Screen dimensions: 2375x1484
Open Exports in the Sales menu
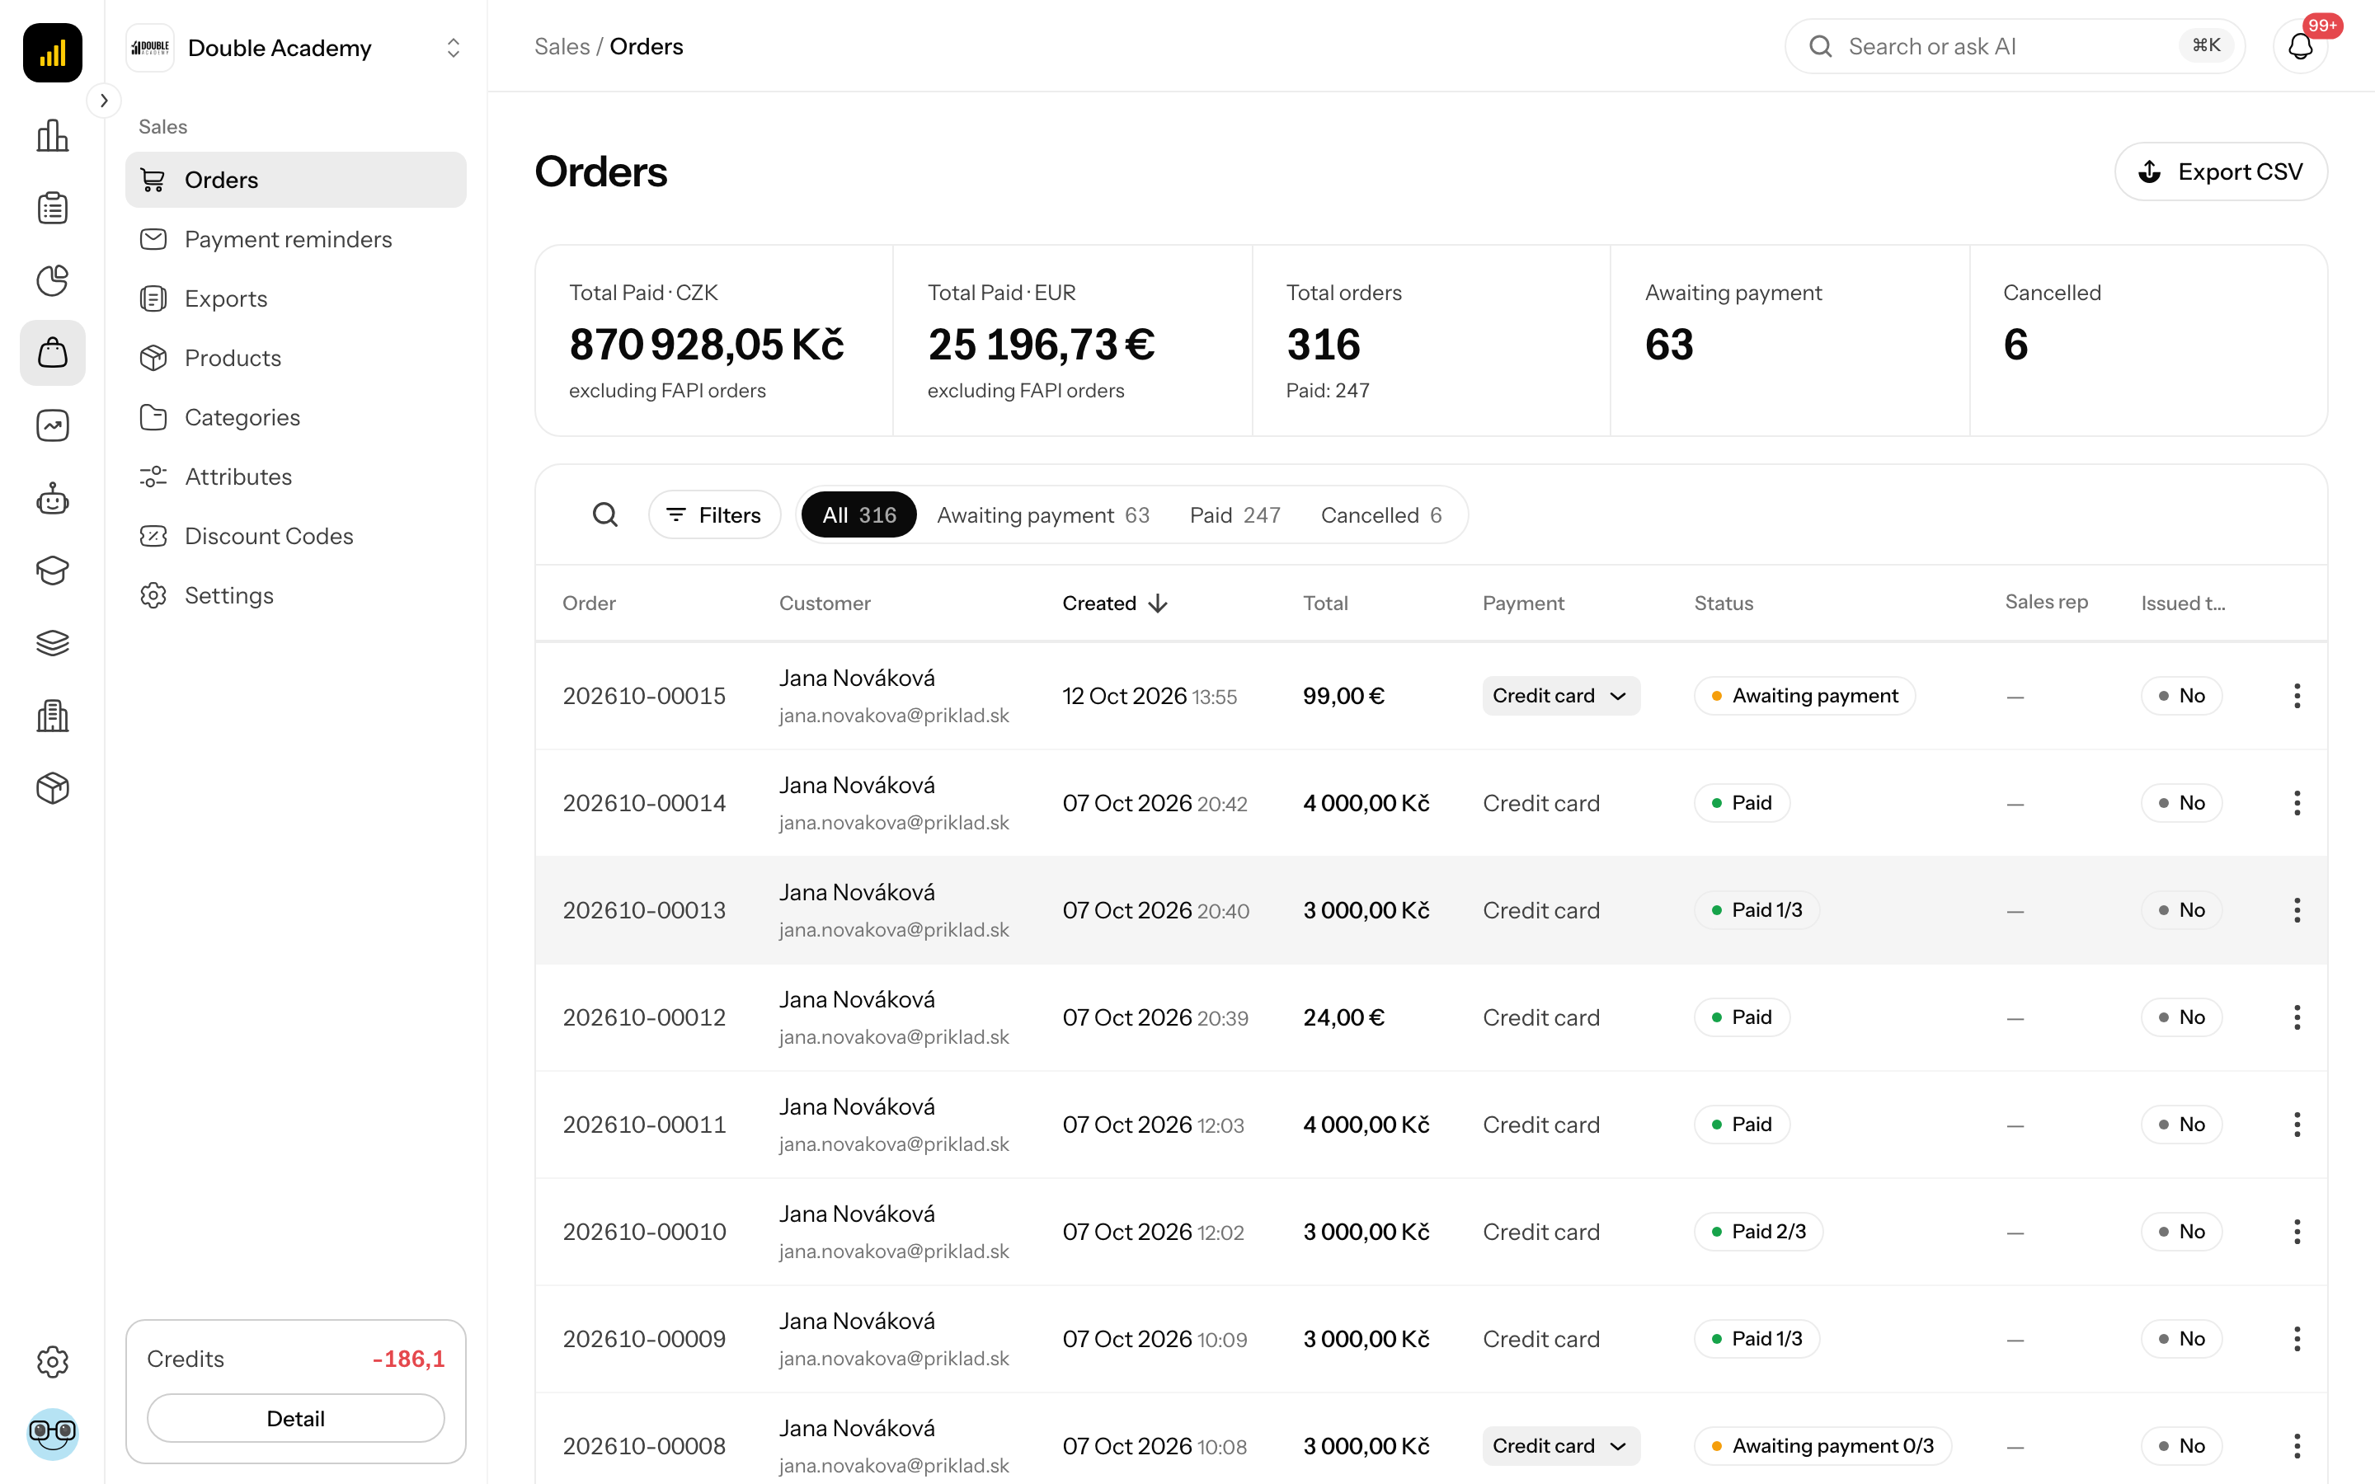295,298
